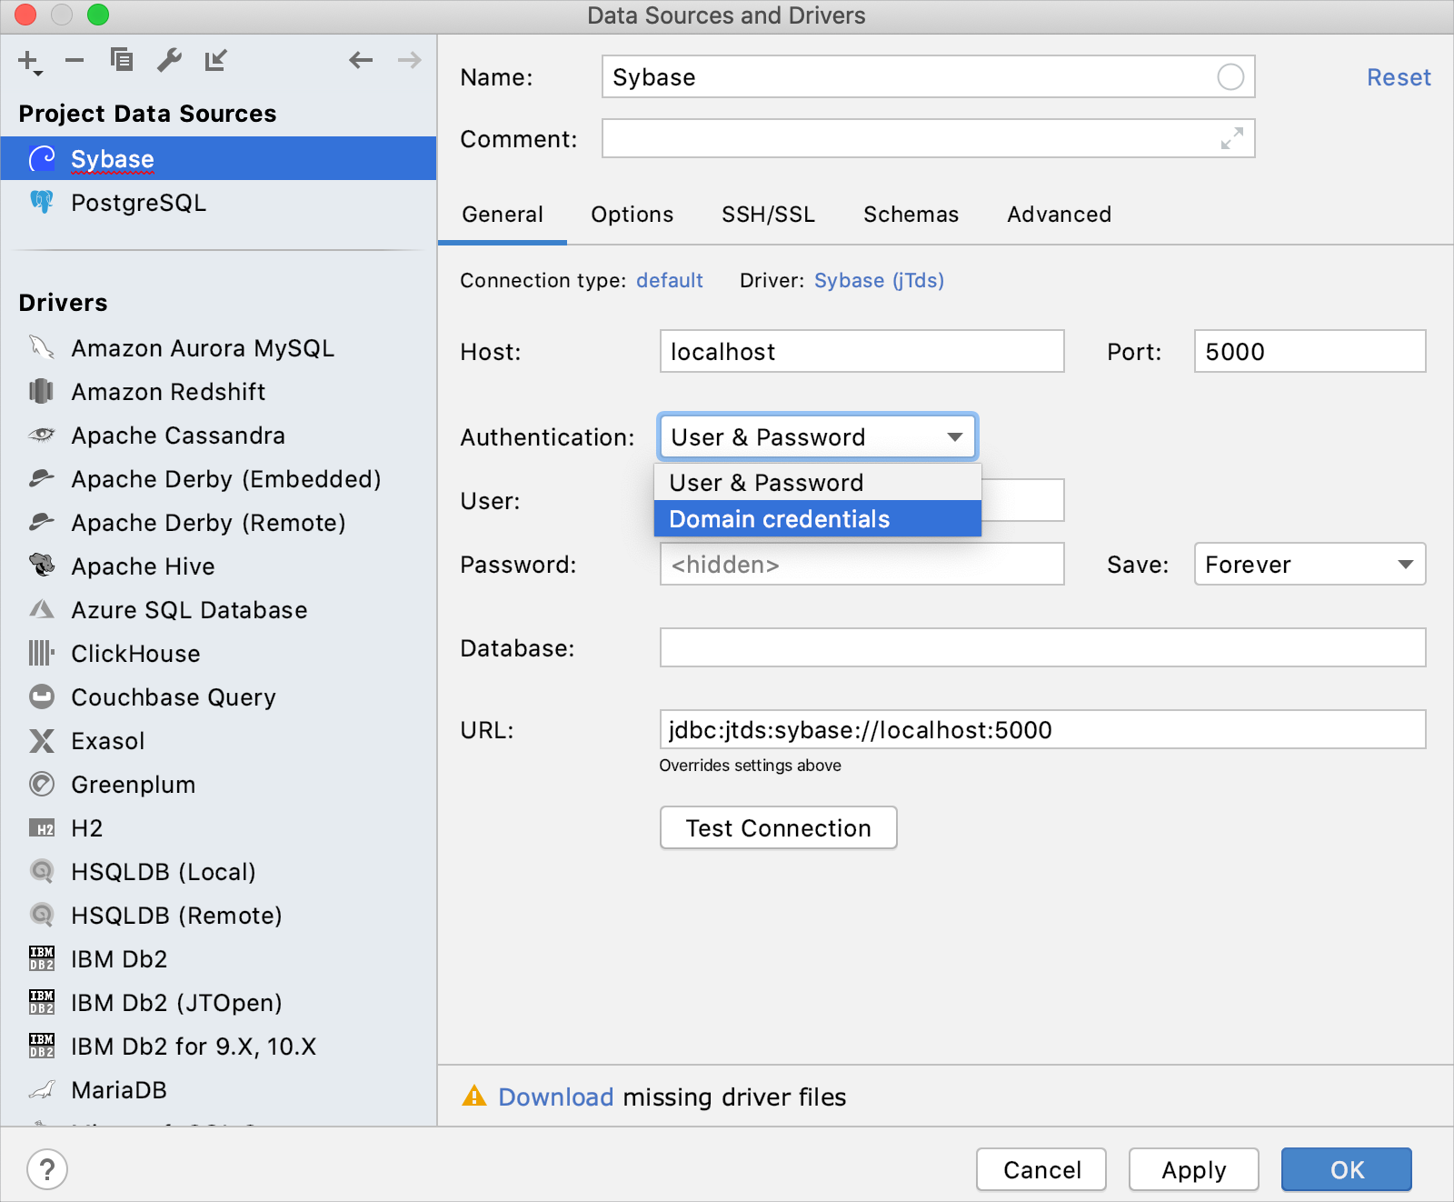
Task: Click the Download driver files link
Action: [x=556, y=1097]
